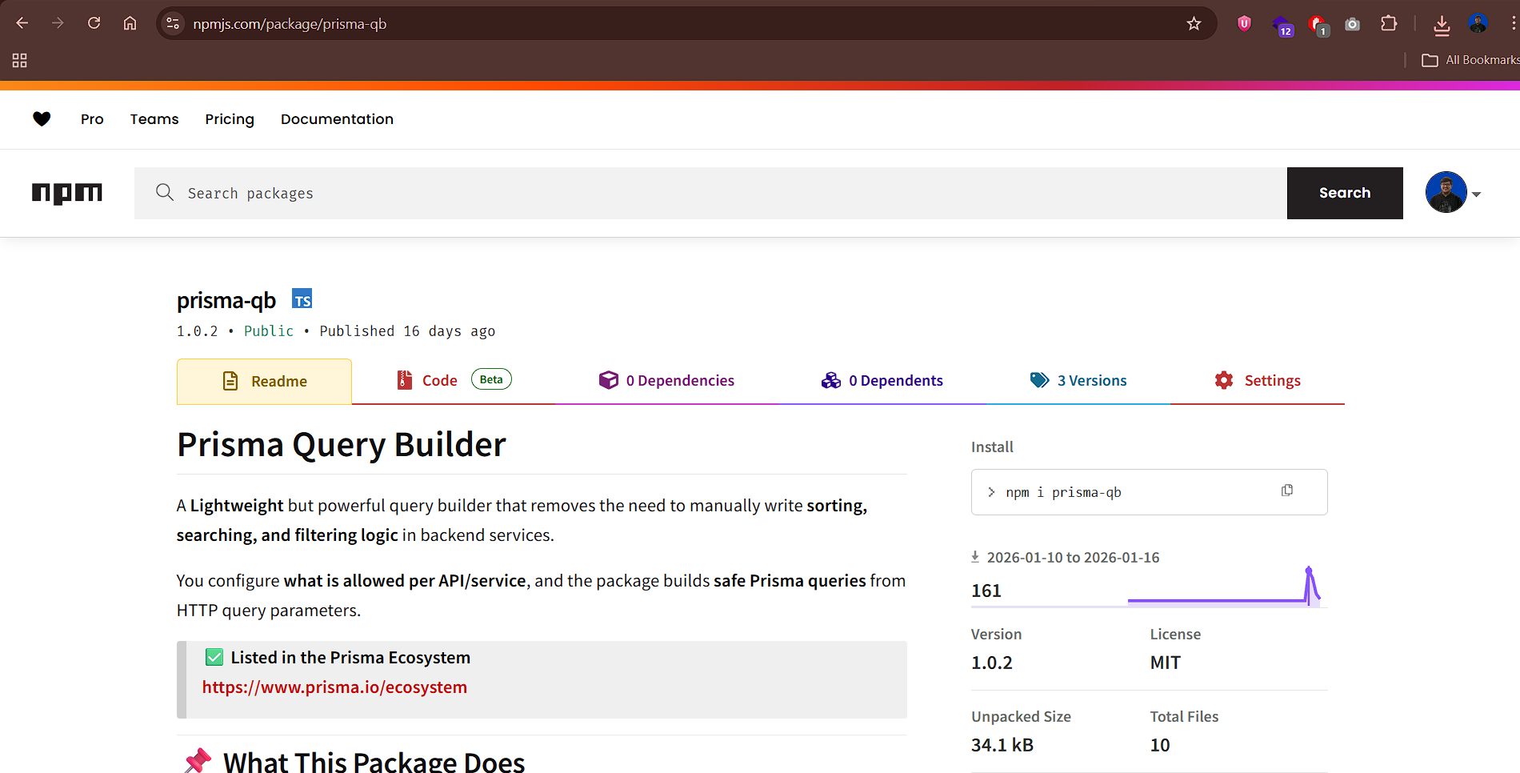The width and height of the screenshot is (1520, 773).
Task: Open Pro in the top navigation
Action: coord(92,119)
